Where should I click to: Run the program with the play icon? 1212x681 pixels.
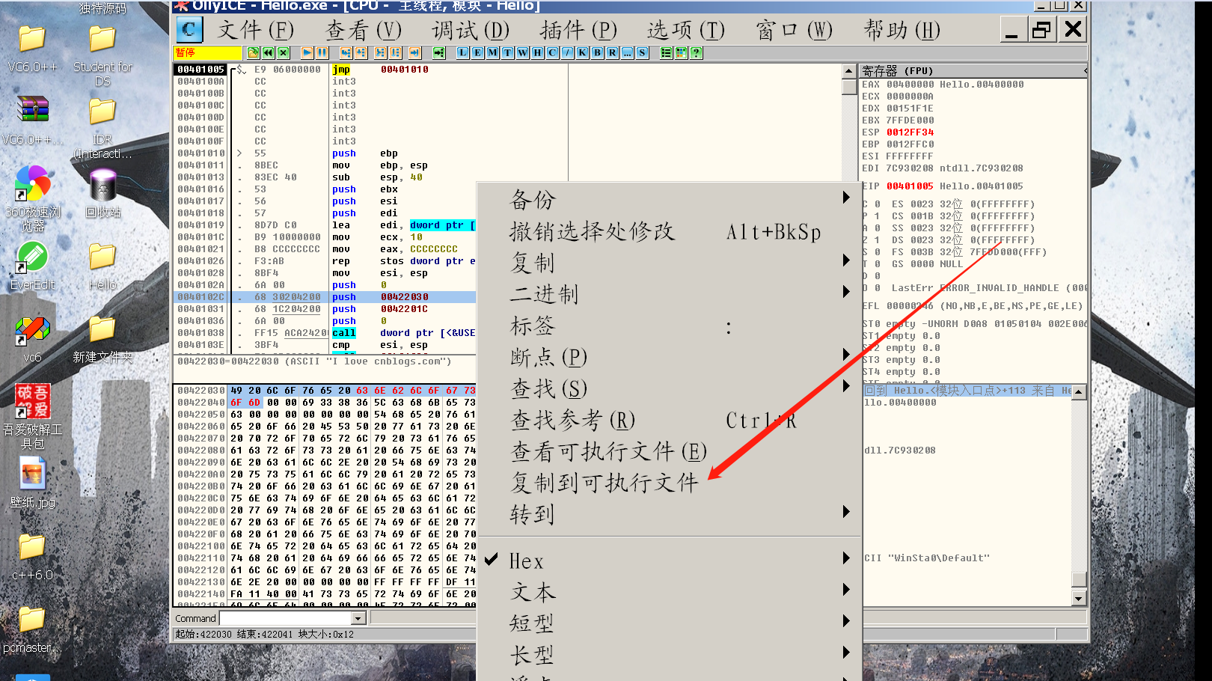pyautogui.click(x=307, y=52)
